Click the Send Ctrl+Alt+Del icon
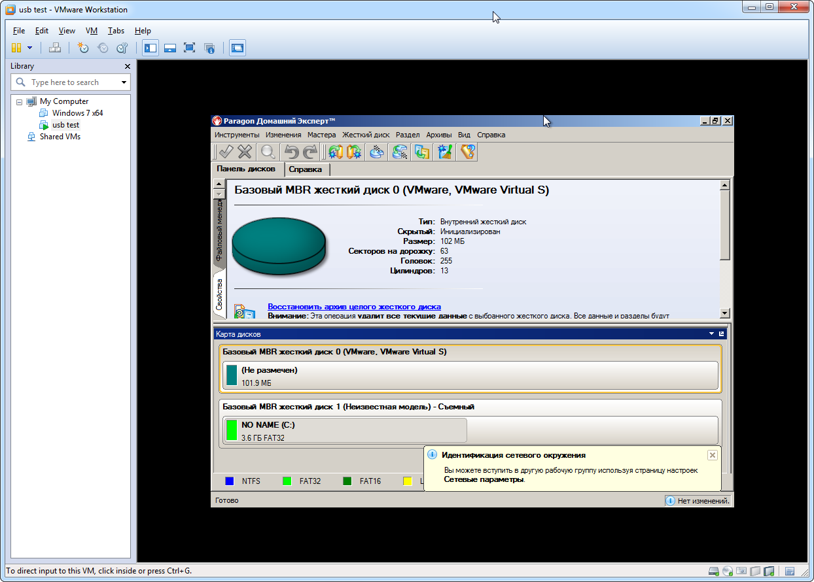Image resolution: width=814 pixels, height=582 pixels. (55, 48)
